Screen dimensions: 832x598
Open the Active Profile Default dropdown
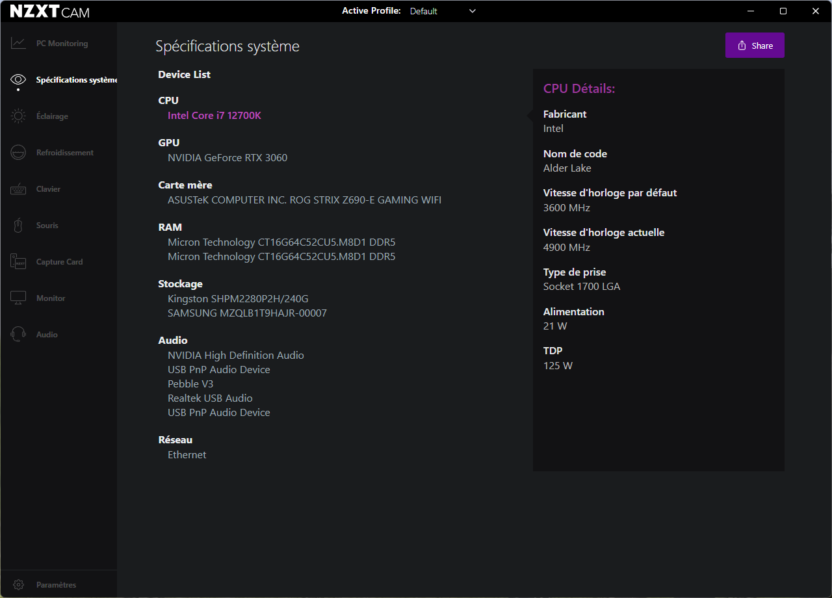coord(443,11)
